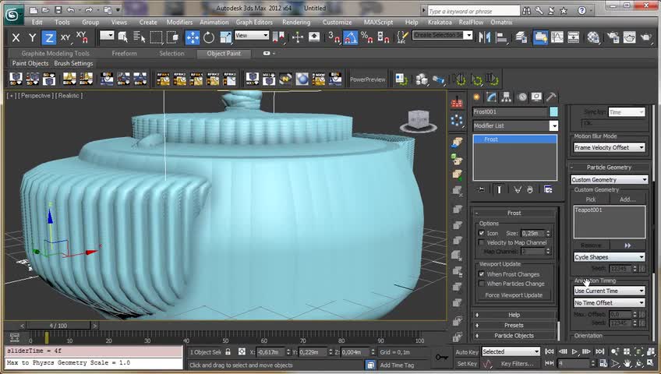661x374 pixels.
Task: Expand the Presets rollout
Action: click(x=514, y=325)
